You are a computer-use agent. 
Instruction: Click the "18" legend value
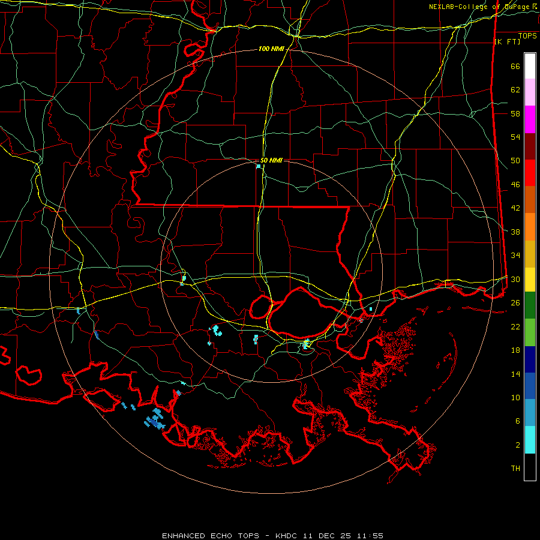click(515, 350)
